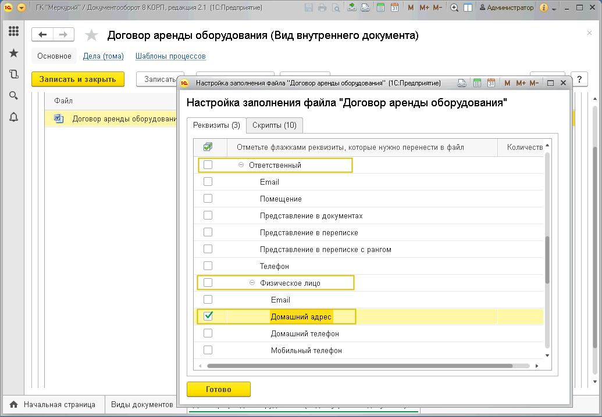Open the Шаблоны процессов link
This screenshot has height=417, width=602.
pos(170,56)
